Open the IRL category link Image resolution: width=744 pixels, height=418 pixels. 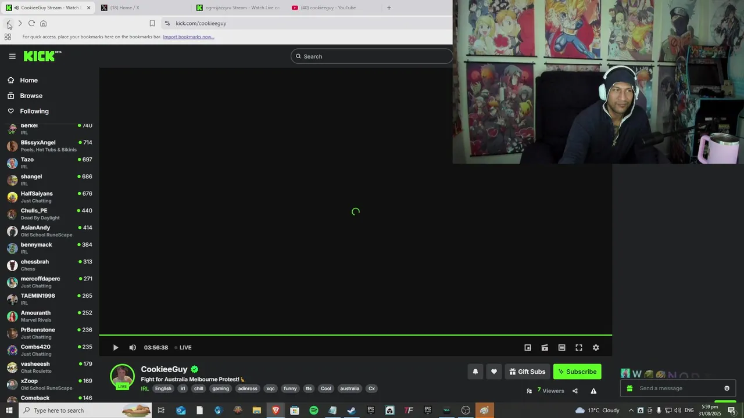coord(145,389)
